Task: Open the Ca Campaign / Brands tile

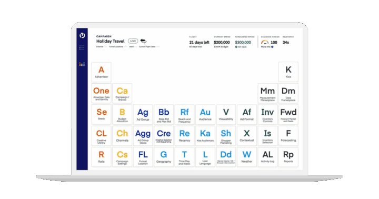Action: pos(122,93)
